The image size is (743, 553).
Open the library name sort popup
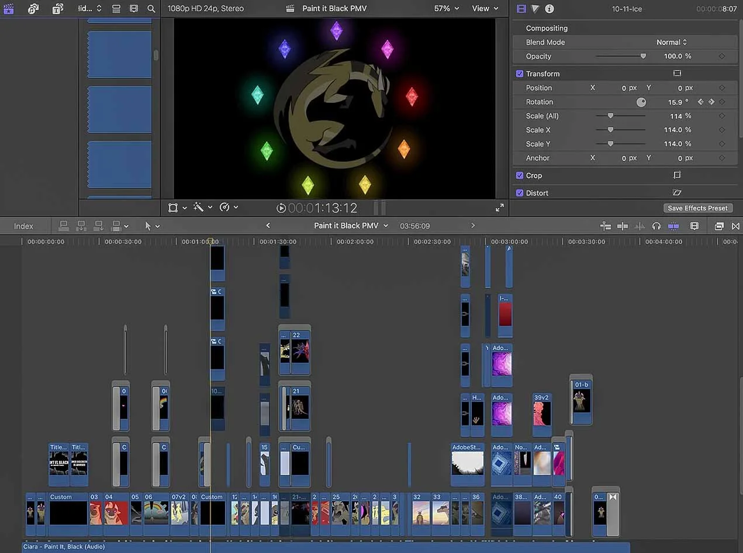pyautogui.click(x=89, y=9)
